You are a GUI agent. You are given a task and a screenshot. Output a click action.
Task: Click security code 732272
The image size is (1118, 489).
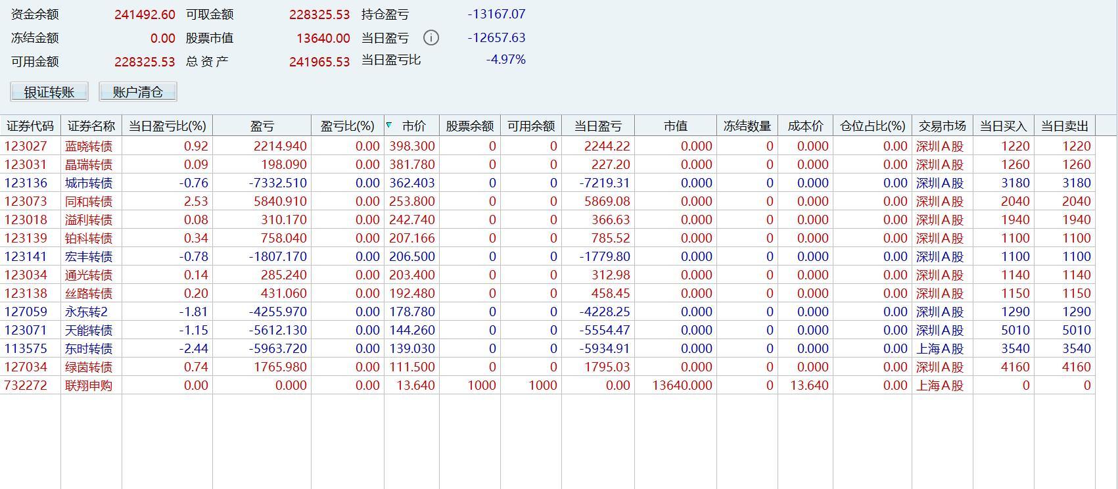click(26, 385)
